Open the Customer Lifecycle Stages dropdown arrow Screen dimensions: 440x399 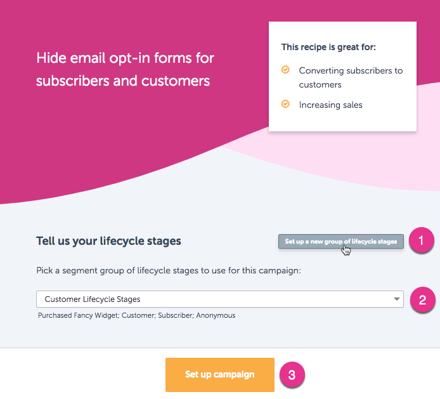396,299
